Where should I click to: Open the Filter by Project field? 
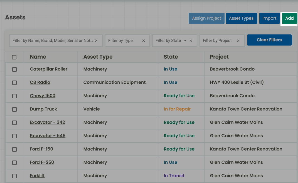pyautogui.click(x=217, y=41)
